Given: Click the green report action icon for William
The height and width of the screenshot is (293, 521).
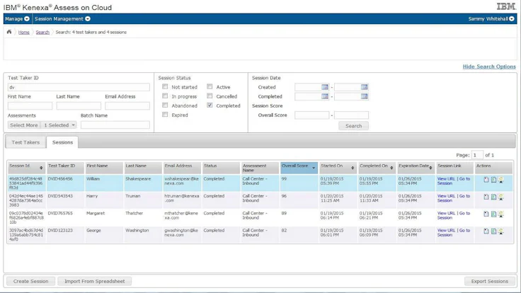Looking at the screenshot, I should coord(494,180).
